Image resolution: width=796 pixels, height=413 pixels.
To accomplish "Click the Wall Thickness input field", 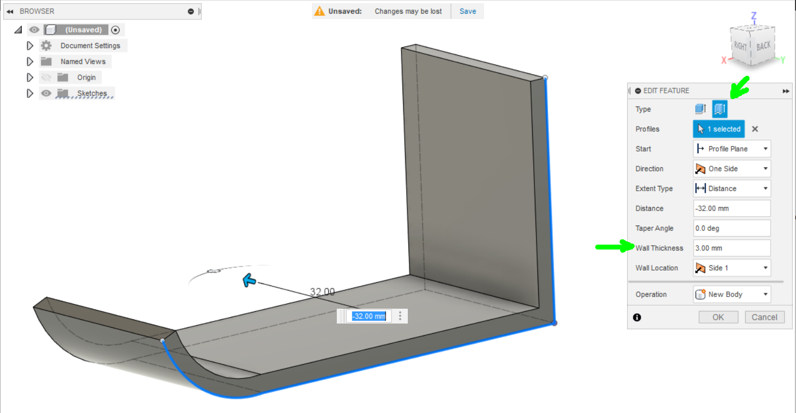I will [x=731, y=248].
